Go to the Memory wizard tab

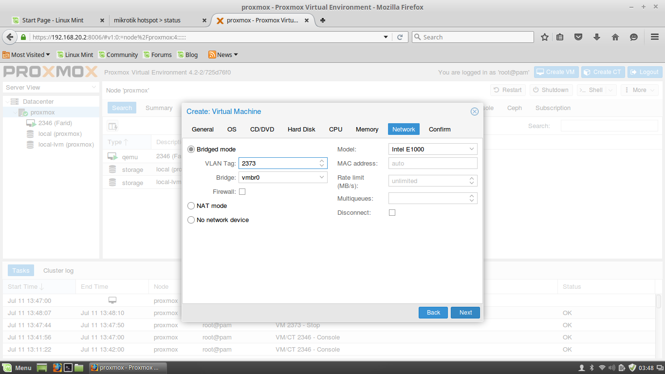367,129
